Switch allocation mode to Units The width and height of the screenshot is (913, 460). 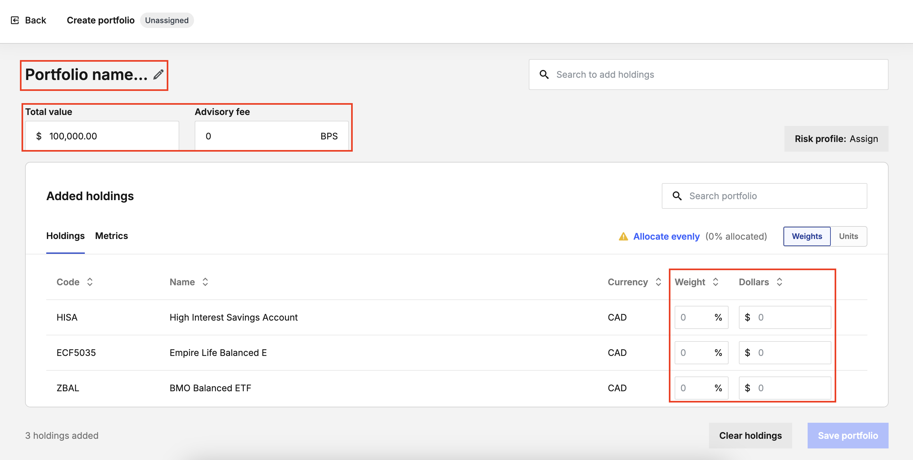click(848, 236)
